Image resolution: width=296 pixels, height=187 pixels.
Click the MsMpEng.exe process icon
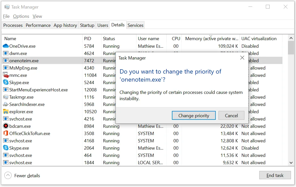[x=6, y=68]
